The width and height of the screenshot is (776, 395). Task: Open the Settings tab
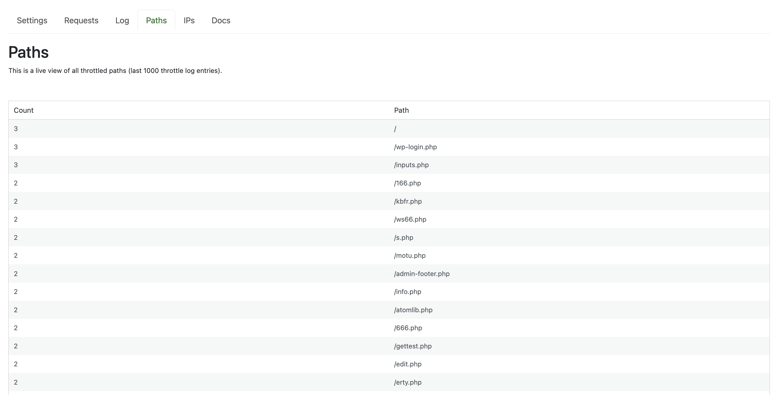point(32,20)
